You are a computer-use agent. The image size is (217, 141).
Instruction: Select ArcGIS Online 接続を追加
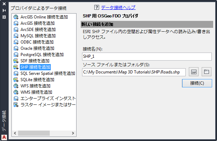coord(44,17)
